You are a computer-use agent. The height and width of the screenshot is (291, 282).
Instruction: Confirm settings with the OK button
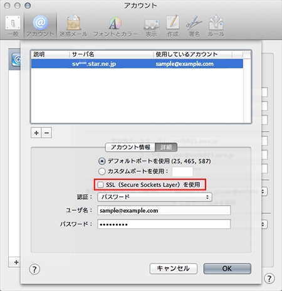[x=227, y=268]
